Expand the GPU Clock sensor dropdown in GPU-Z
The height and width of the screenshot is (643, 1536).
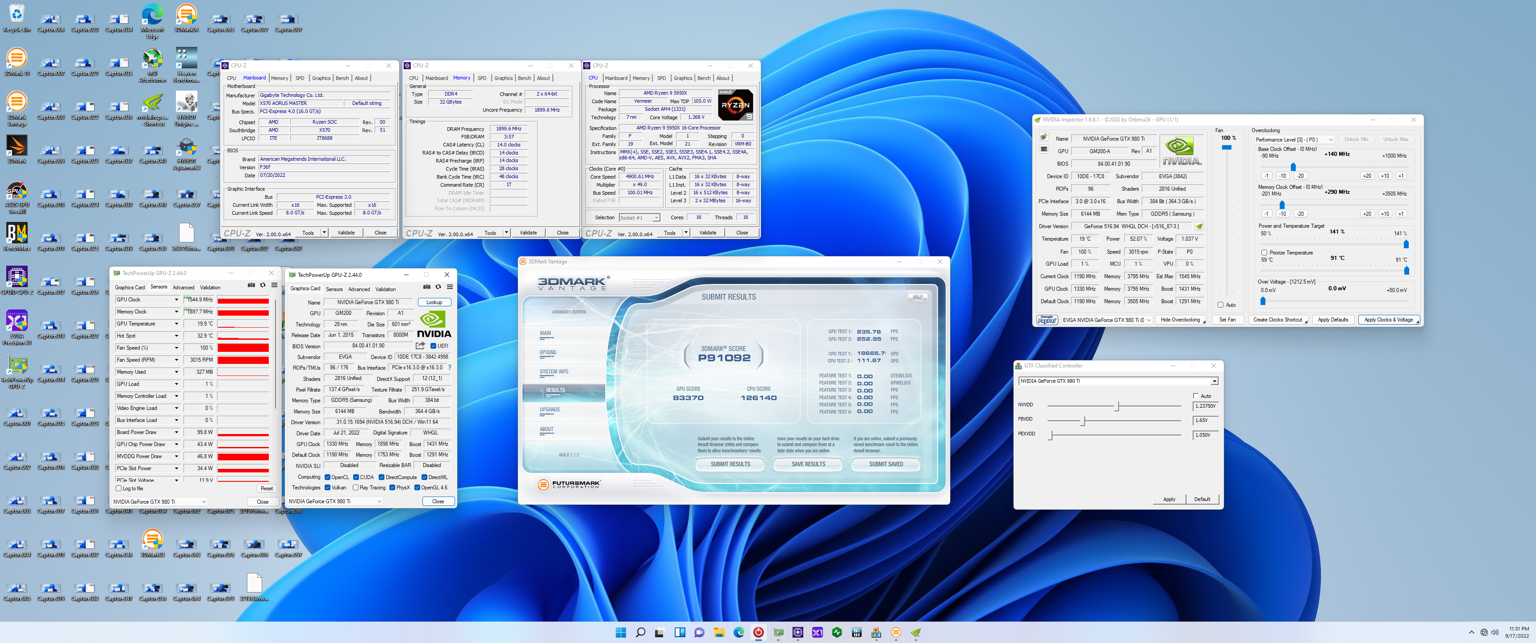[176, 300]
